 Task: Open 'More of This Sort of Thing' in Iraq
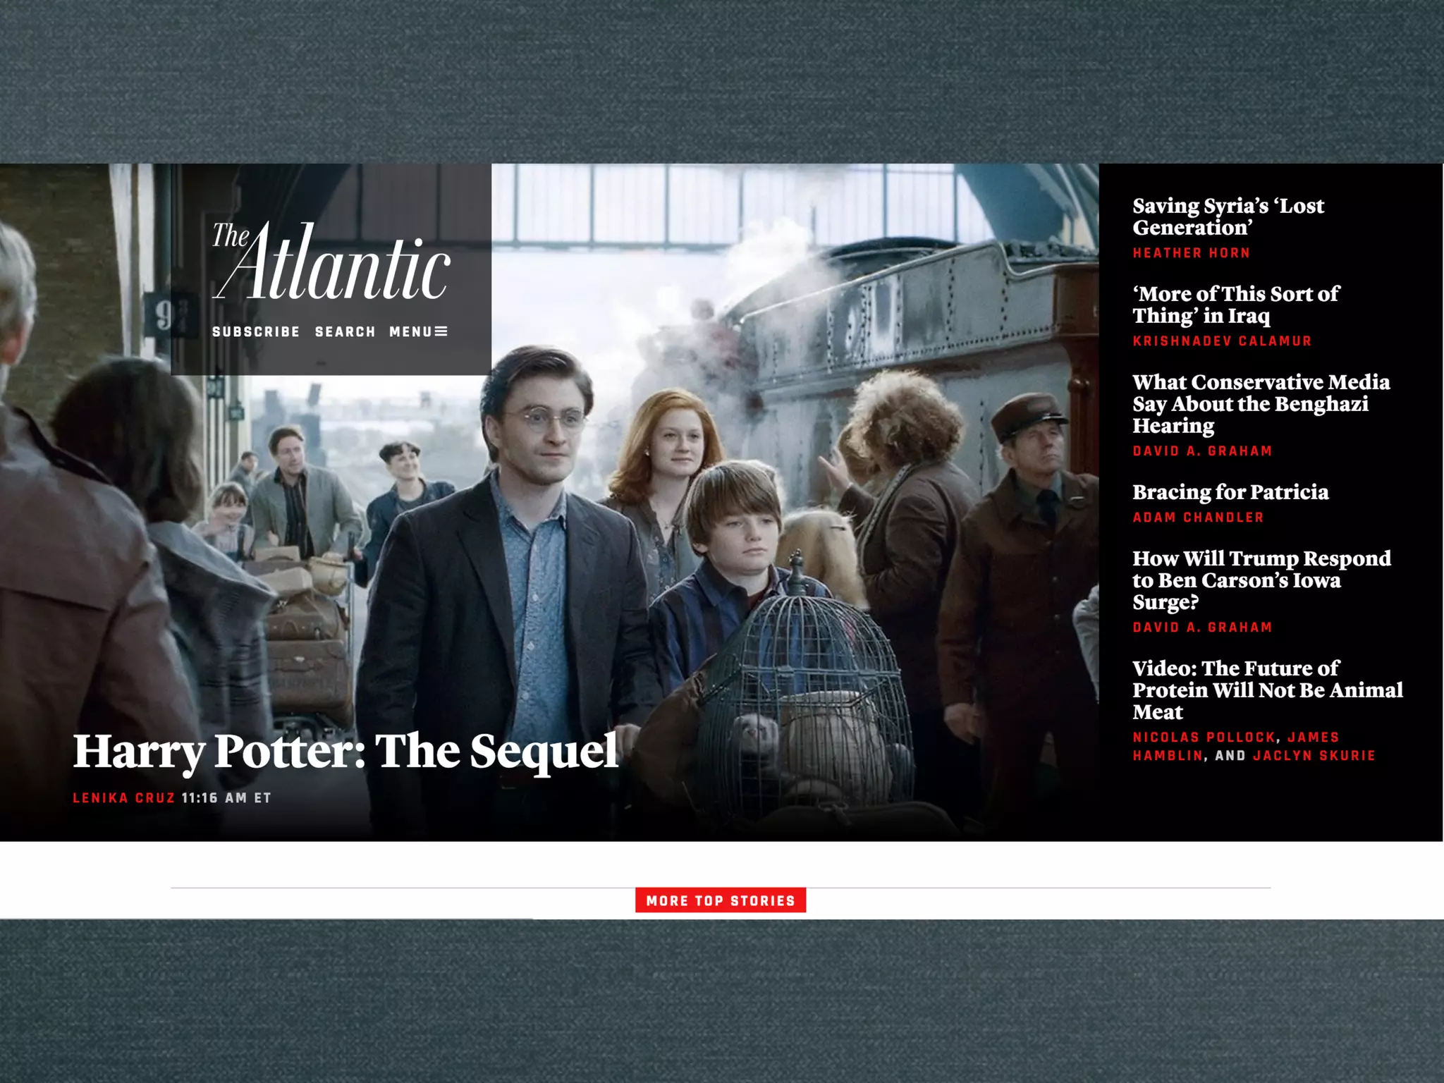(x=1235, y=305)
